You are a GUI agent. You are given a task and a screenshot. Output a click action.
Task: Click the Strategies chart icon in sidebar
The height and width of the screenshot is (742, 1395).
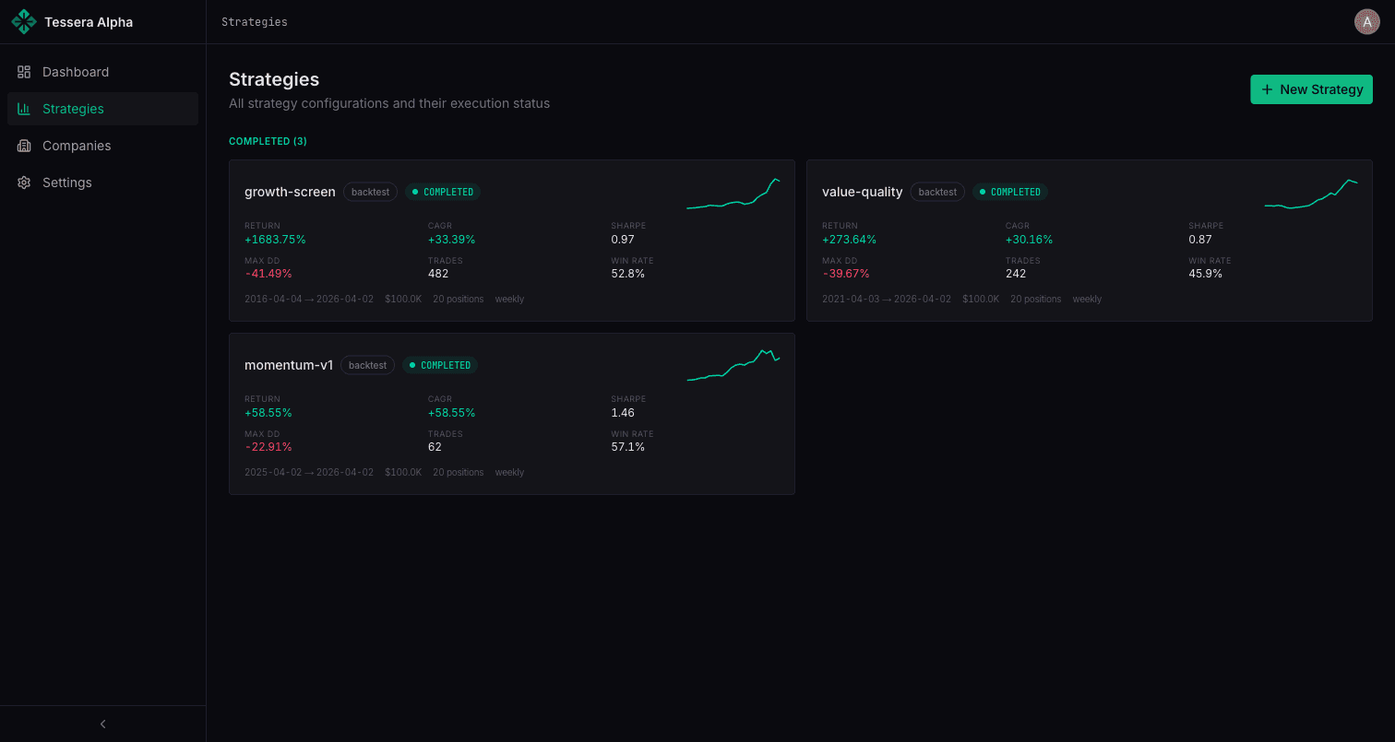pyautogui.click(x=24, y=108)
